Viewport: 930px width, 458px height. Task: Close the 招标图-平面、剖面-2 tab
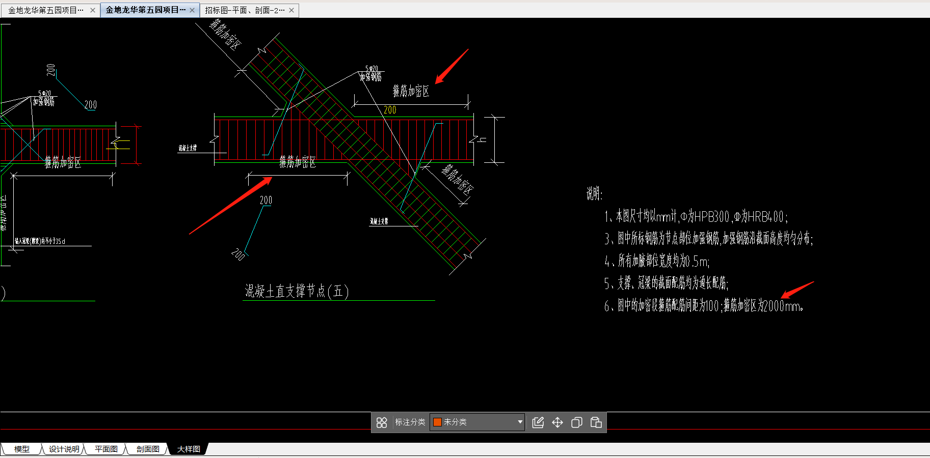291,10
